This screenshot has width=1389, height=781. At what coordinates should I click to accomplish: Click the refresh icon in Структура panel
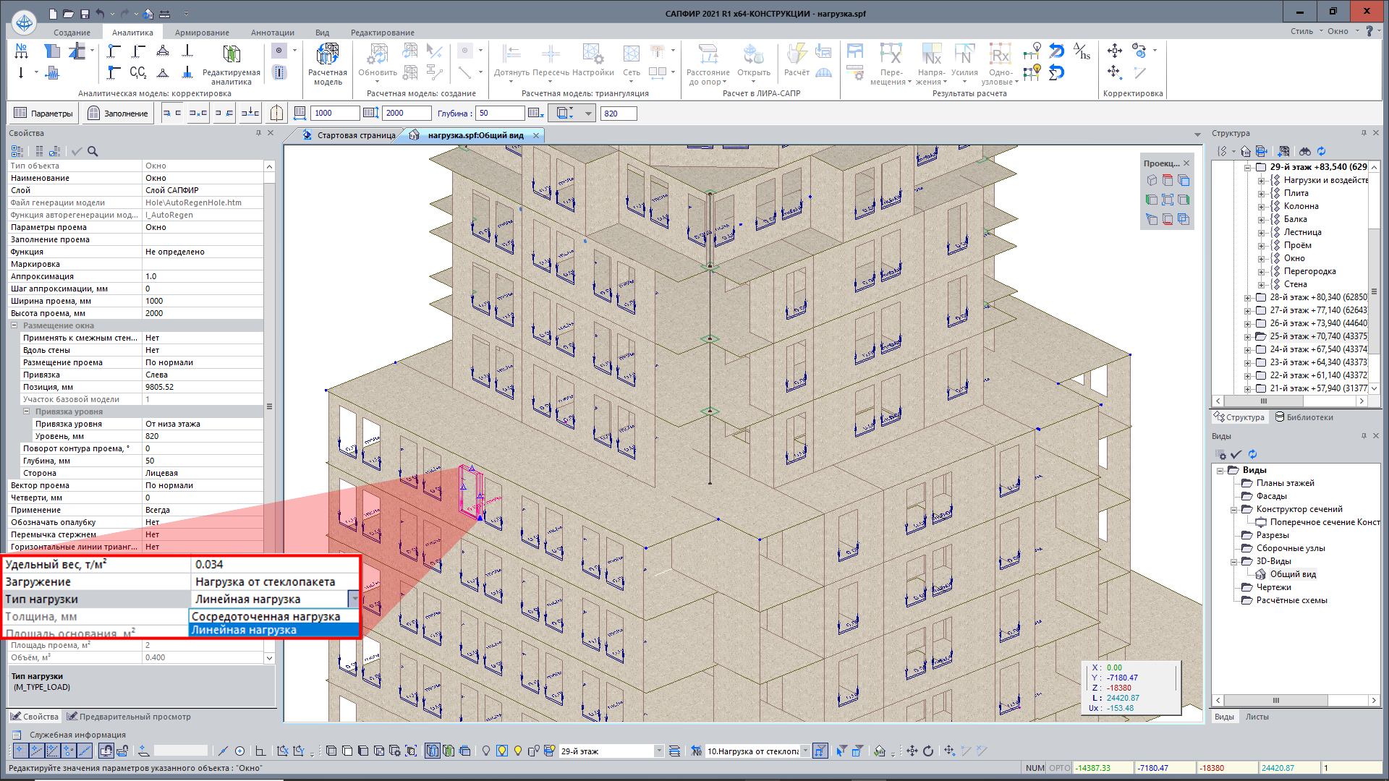1322,151
